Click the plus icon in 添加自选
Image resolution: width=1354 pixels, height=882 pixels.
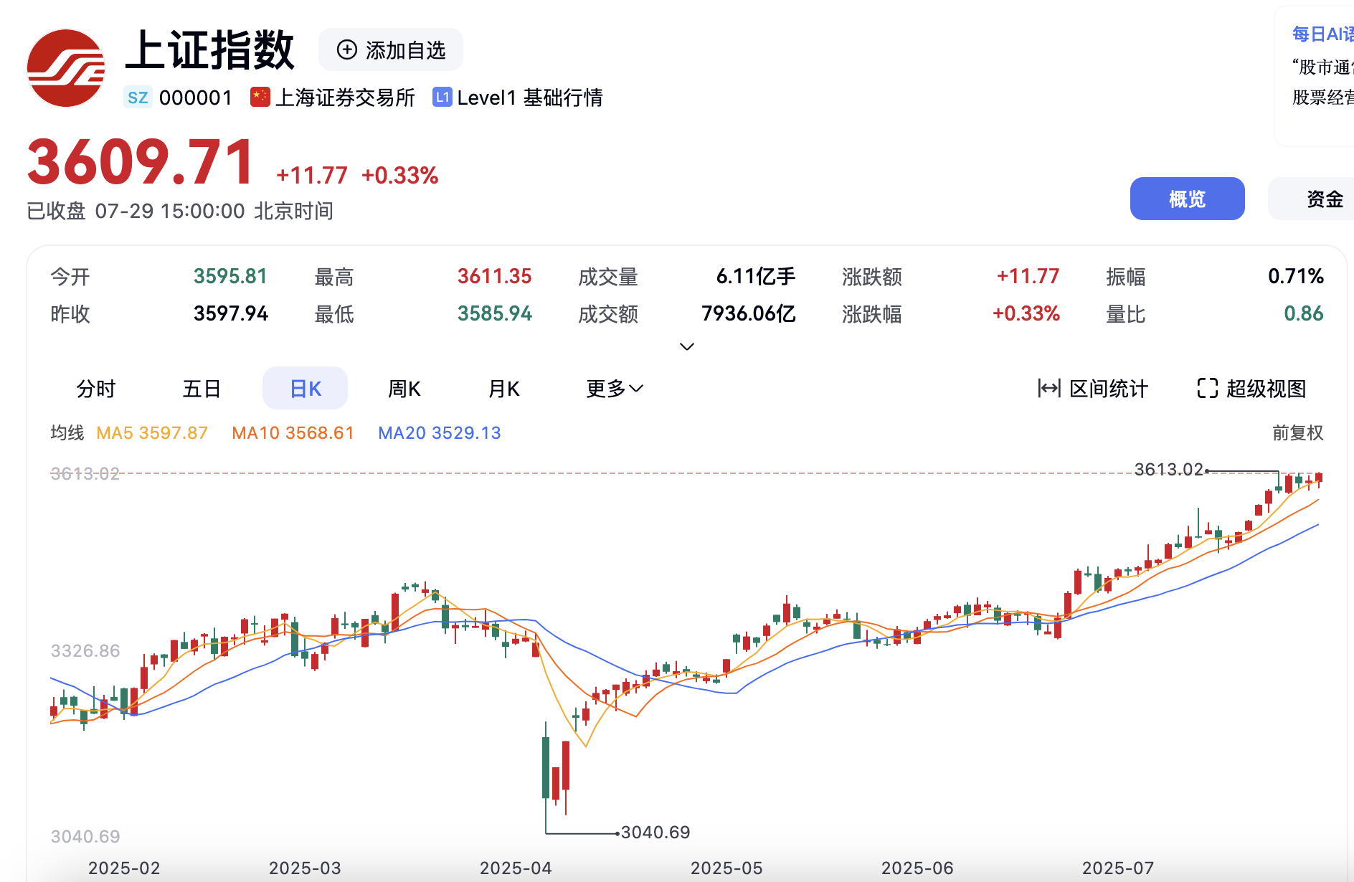pyautogui.click(x=347, y=49)
